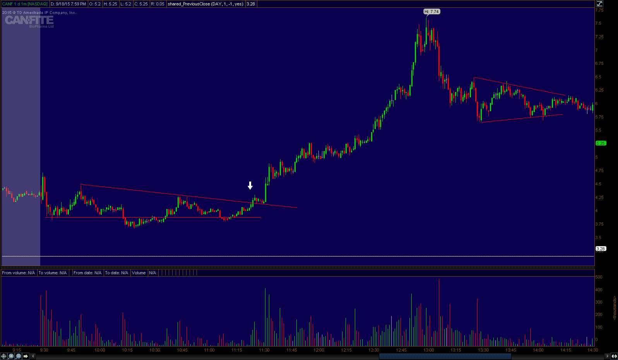
Task: Click the white previous close horizontal line
Action: click(x=298, y=256)
